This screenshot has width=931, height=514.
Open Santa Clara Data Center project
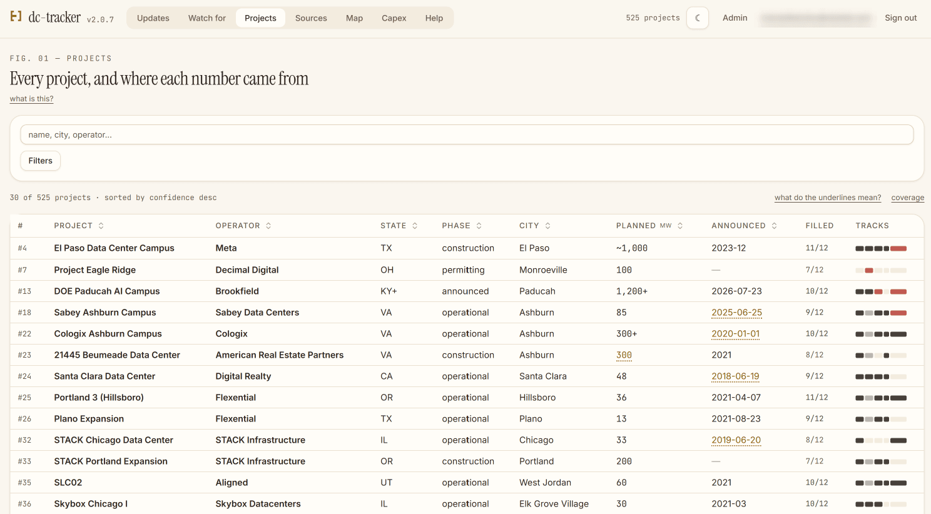point(104,376)
